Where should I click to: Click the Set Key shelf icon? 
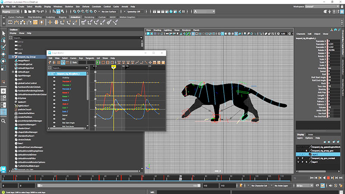[x=50, y=22]
